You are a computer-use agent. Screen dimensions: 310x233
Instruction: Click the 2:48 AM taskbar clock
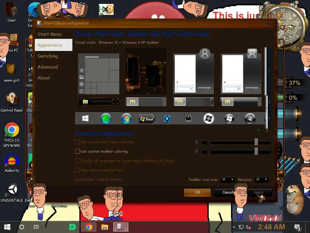click(271, 227)
